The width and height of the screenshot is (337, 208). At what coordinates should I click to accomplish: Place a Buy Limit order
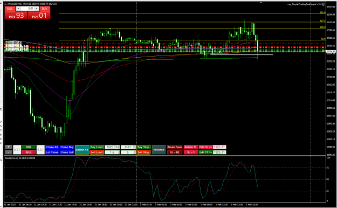pyautogui.click(x=97, y=147)
